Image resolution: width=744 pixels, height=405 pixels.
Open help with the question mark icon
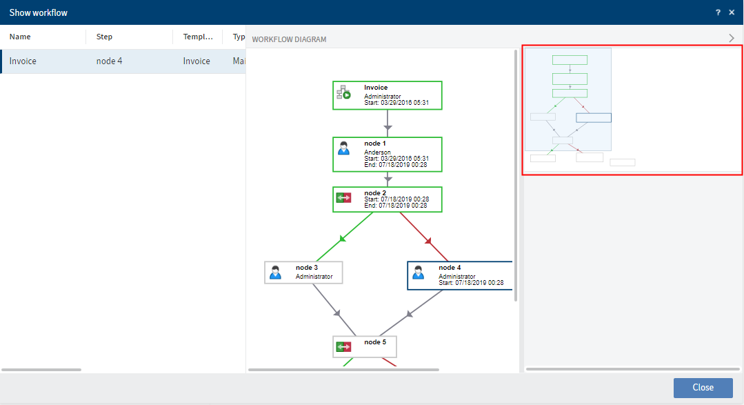718,12
